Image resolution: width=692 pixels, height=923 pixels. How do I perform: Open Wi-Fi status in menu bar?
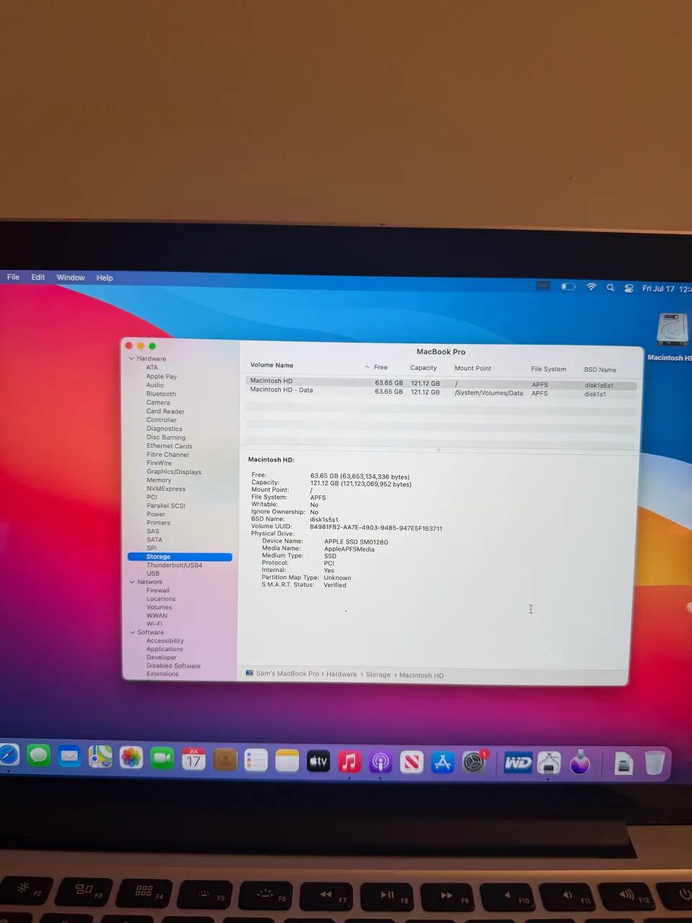(591, 287)
